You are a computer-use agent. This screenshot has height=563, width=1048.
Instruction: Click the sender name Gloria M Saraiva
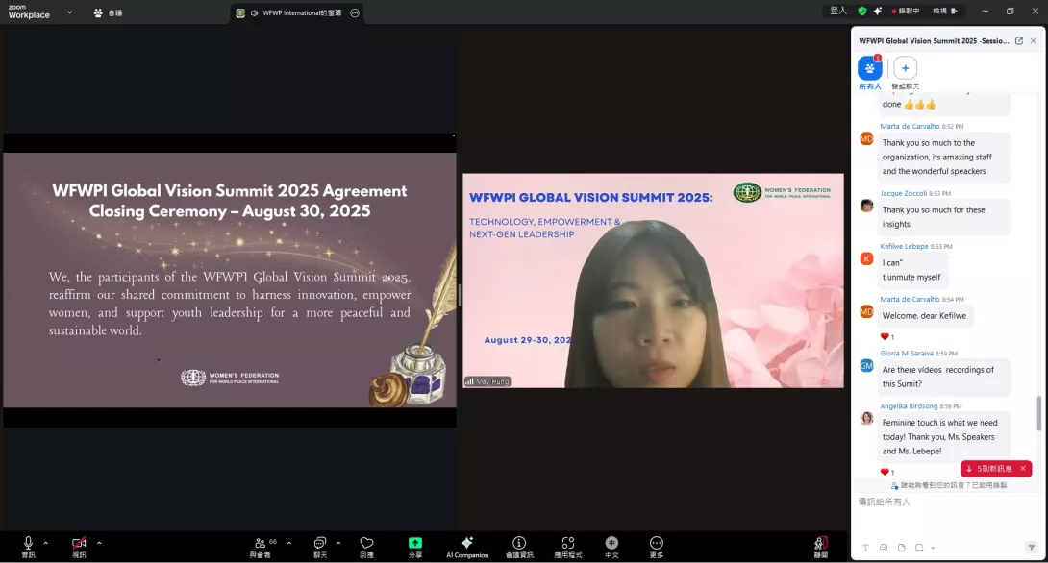[x=907, y=353]
